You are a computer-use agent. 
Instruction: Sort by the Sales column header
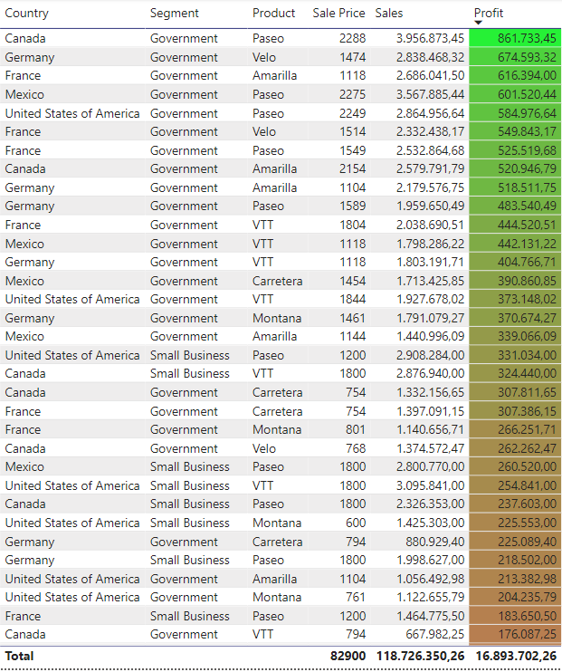[x=389, y=13]
